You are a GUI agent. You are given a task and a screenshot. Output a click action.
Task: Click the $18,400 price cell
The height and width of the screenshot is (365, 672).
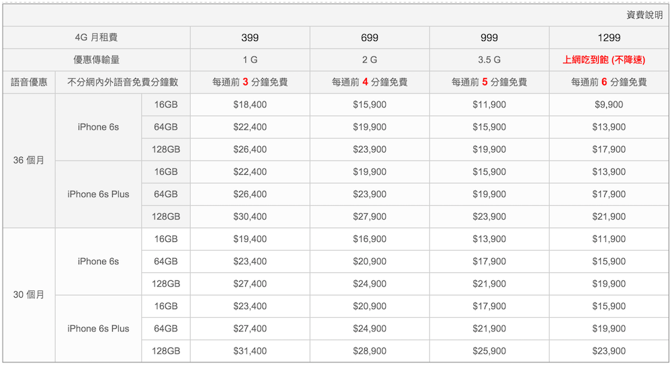coord(250,105)
